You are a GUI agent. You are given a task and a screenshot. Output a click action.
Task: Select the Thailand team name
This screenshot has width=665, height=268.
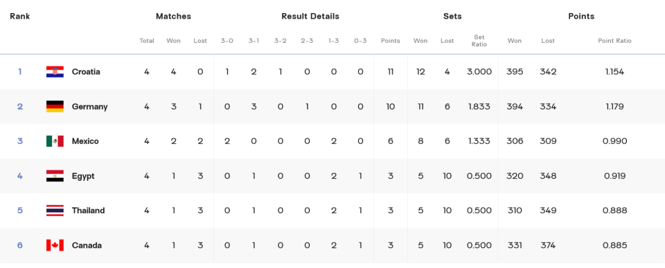(x=88, y=211)
